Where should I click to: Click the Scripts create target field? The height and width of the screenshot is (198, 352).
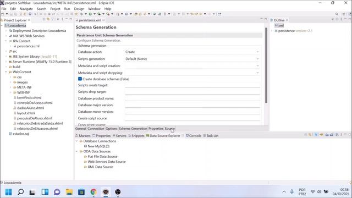(193, 85)
